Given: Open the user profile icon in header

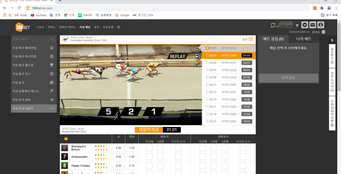Looking at the screenshot, I should coord(320,25).
